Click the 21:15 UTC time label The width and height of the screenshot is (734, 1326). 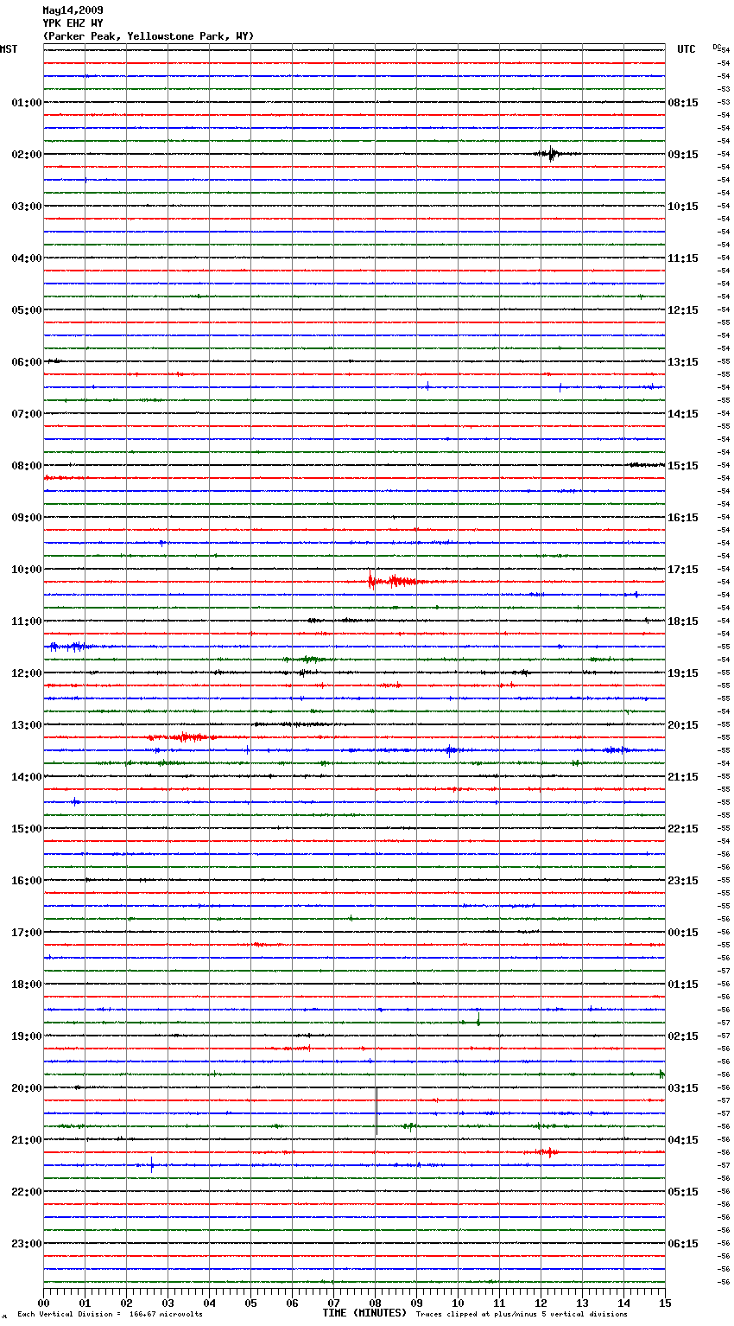click(x=683, y=777)
